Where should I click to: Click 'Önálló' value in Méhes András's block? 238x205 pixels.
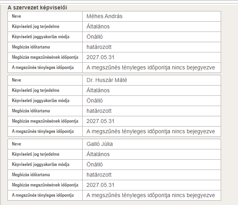[95, 37]
